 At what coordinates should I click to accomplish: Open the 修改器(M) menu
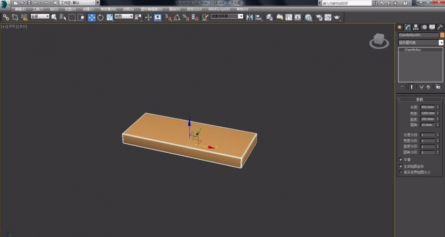point(108,9)
